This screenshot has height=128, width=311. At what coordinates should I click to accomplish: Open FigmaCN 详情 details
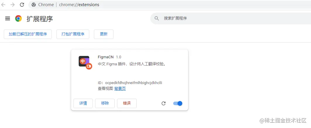[x=83, y=103]
